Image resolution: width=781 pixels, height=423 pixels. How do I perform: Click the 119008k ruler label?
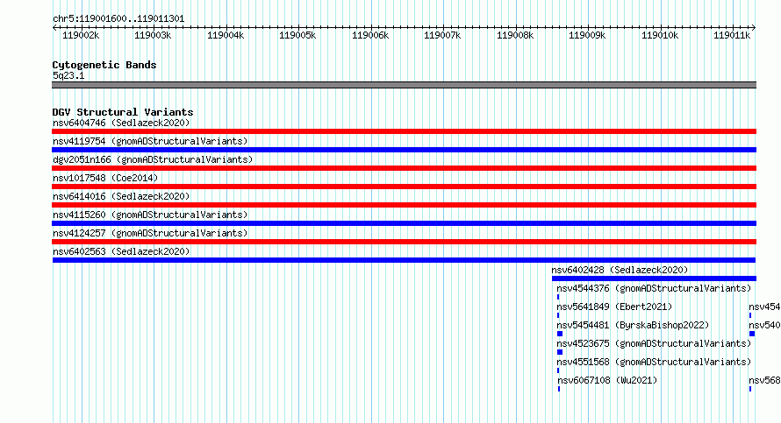coord(515,35)
